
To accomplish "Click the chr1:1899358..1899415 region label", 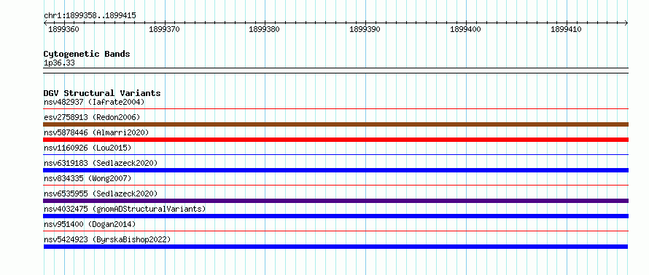I will click(x=90, y=16).
